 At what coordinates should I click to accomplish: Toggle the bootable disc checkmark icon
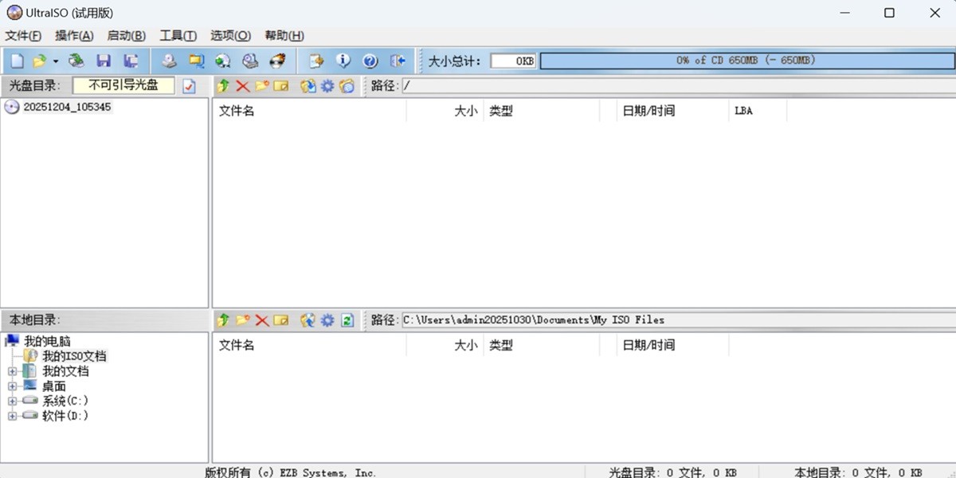189,86
